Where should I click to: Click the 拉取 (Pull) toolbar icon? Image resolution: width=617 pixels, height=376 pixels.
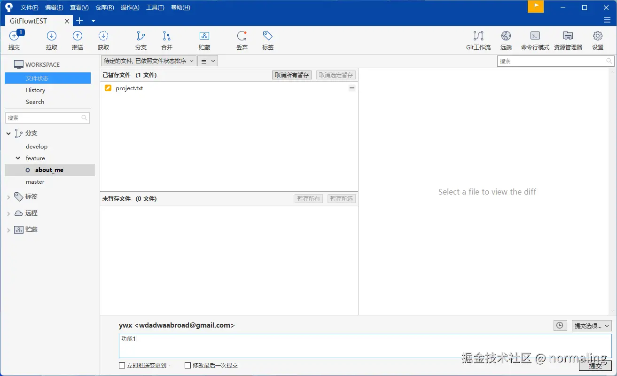52,36
